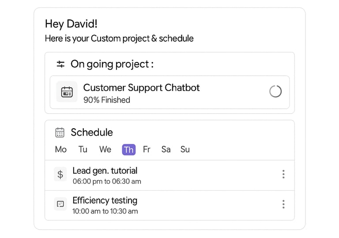Open the three-dot menu for Efficiency testing
Screen dimensions: 339x238
[283, 204]
